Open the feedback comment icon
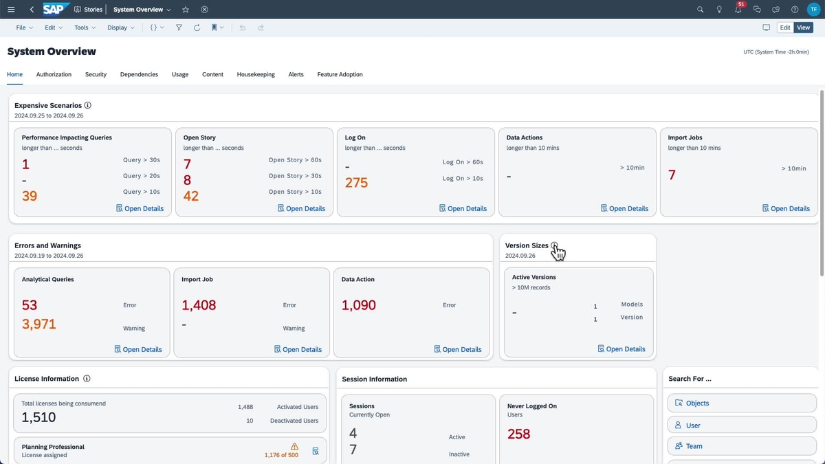Viewport: 825px width, 464px height. 776,10
